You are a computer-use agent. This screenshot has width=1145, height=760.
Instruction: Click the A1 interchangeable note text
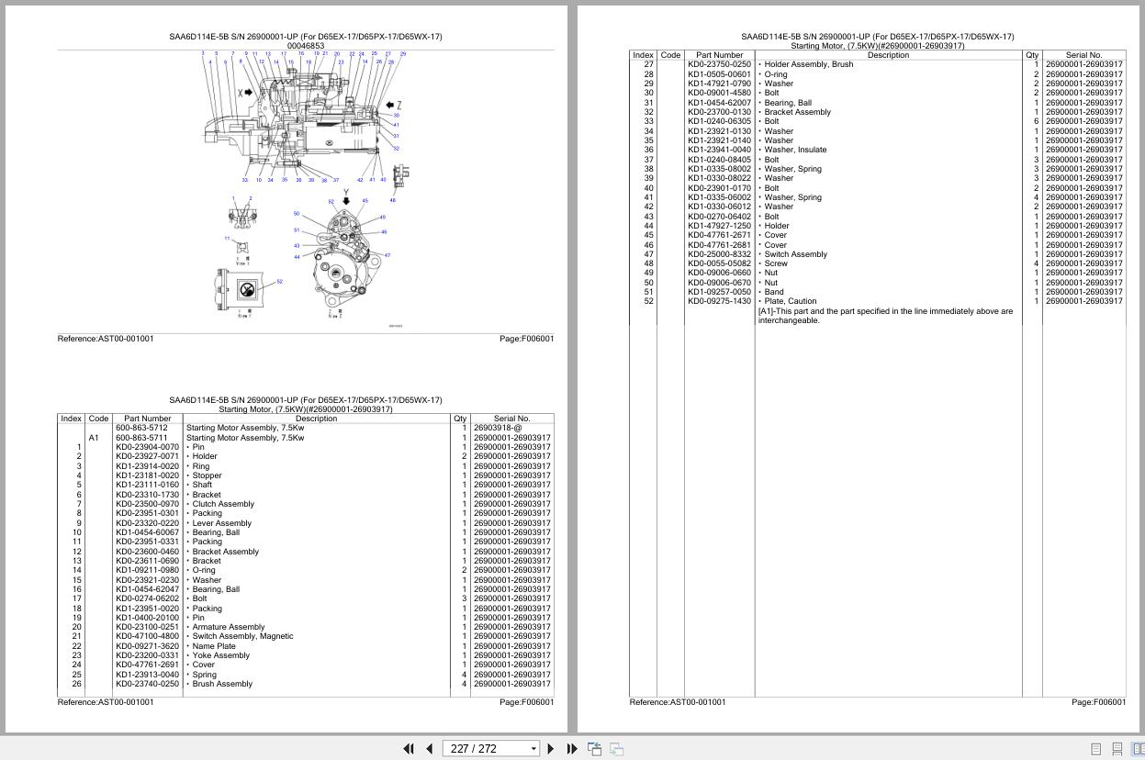pos(885,316)
